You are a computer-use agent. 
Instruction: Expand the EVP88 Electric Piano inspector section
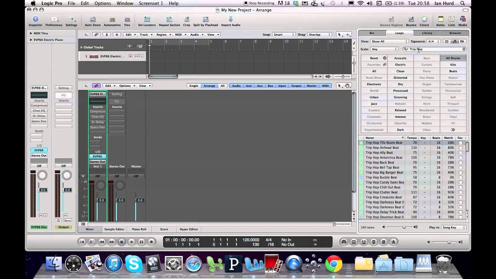[x=31, y=40]
